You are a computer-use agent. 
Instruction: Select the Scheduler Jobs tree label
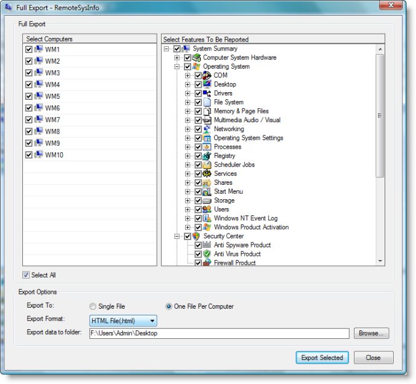[235, 165]
